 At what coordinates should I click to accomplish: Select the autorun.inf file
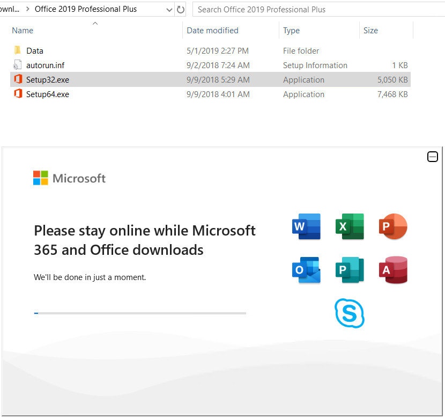tap(45, 65)
